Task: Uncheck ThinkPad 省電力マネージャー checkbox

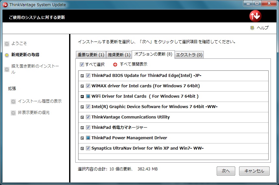Action: point(88,128)
